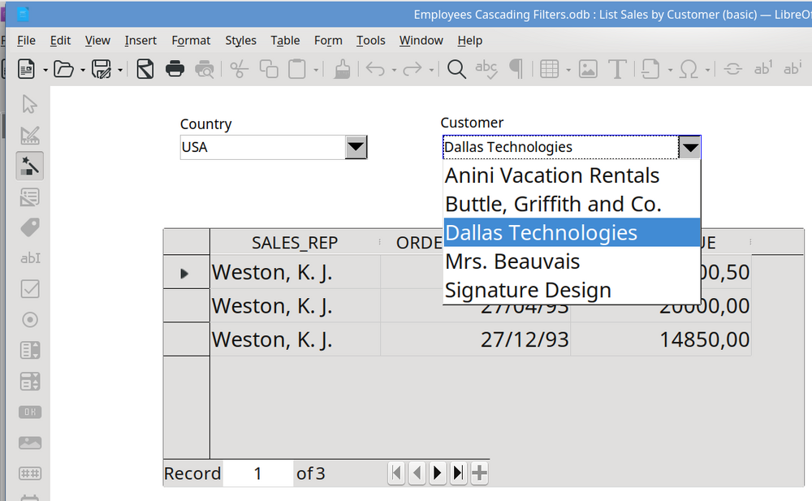812x501 pixels.
Task: Open the Tools menu
Action: (x=370, y=41)
